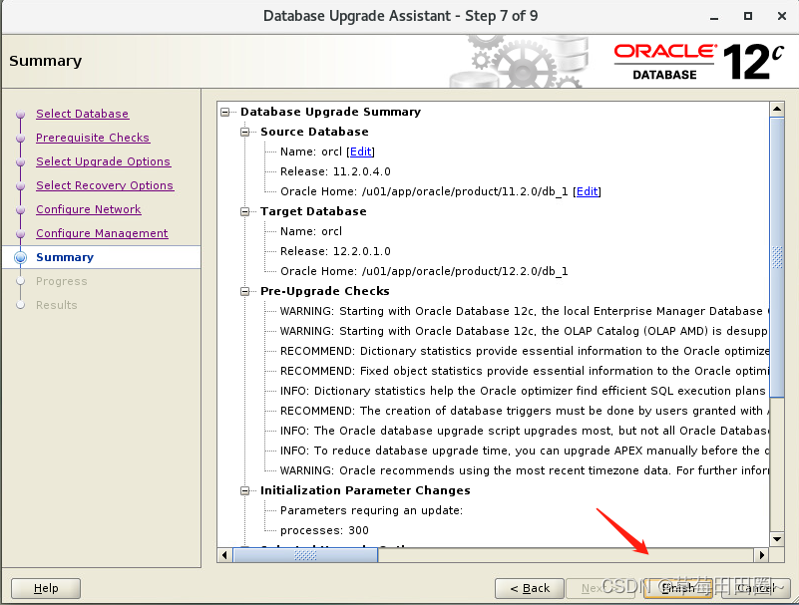Select RECOMMEND Dictionary statistics row
Viewport: 799px width, 605px height.
(525, 352)
